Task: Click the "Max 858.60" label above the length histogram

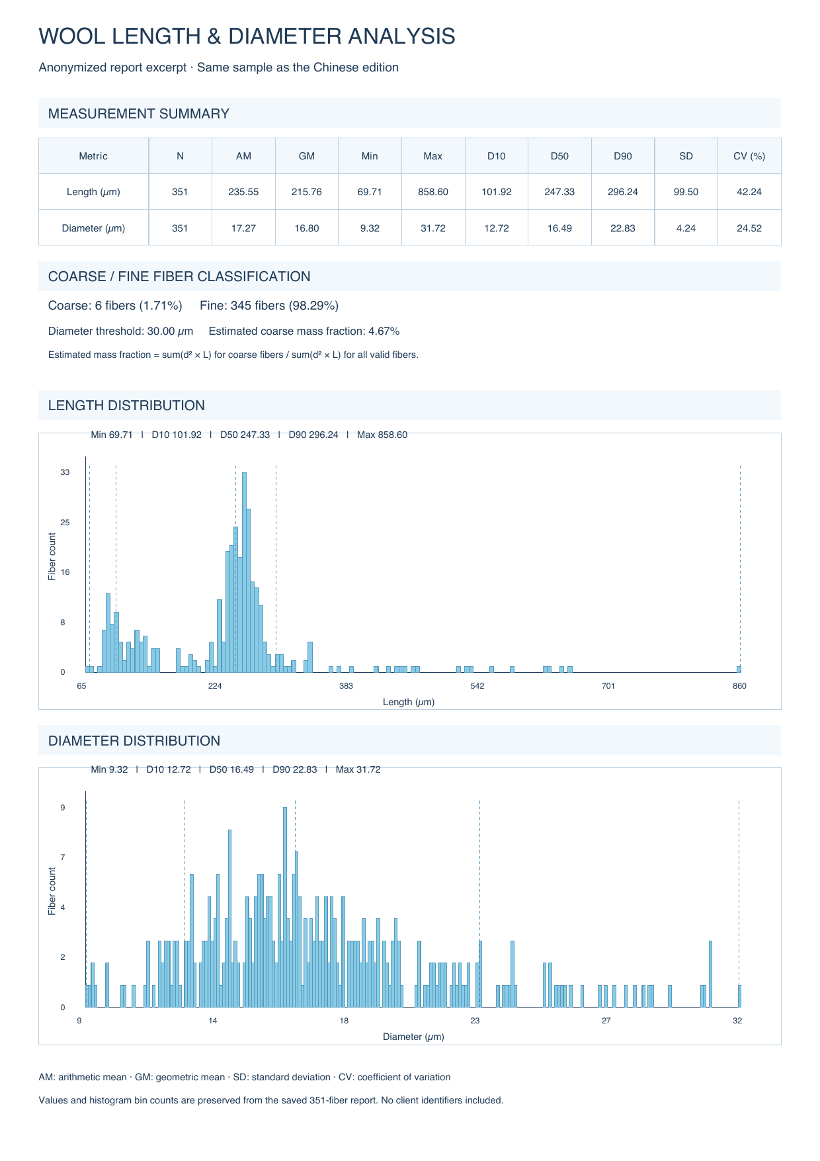Action: (382, 435)
